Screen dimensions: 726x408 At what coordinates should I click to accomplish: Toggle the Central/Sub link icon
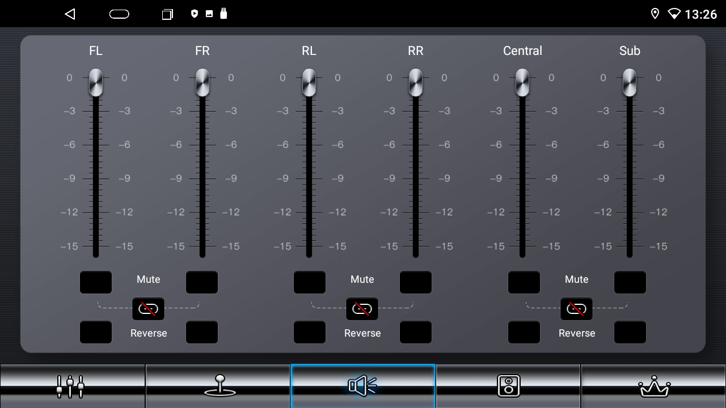point(576,309)
